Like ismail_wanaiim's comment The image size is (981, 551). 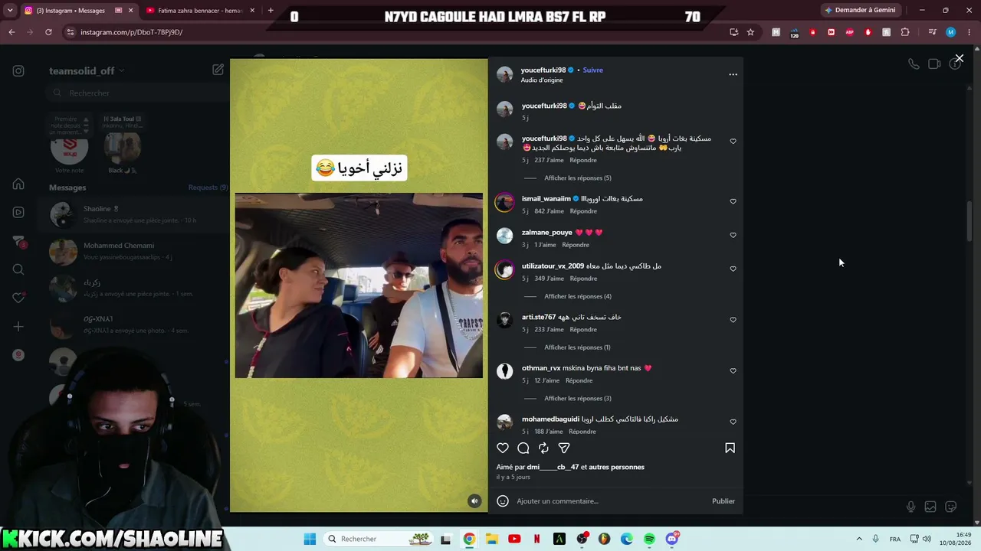click(733, 201)
